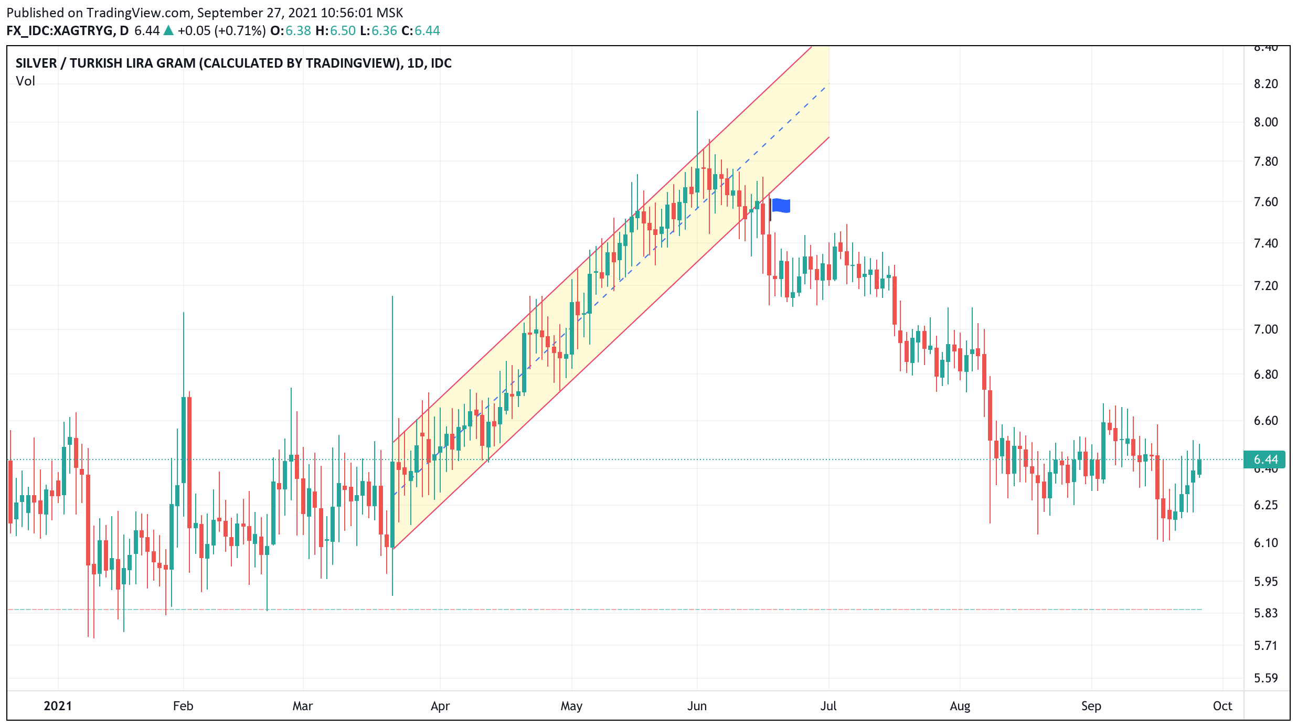Click the 2021 label on time axis
This screenshot has width=1297, height=727.
coord(58,706)
